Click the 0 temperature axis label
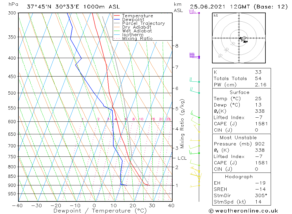 coord(94,206)
